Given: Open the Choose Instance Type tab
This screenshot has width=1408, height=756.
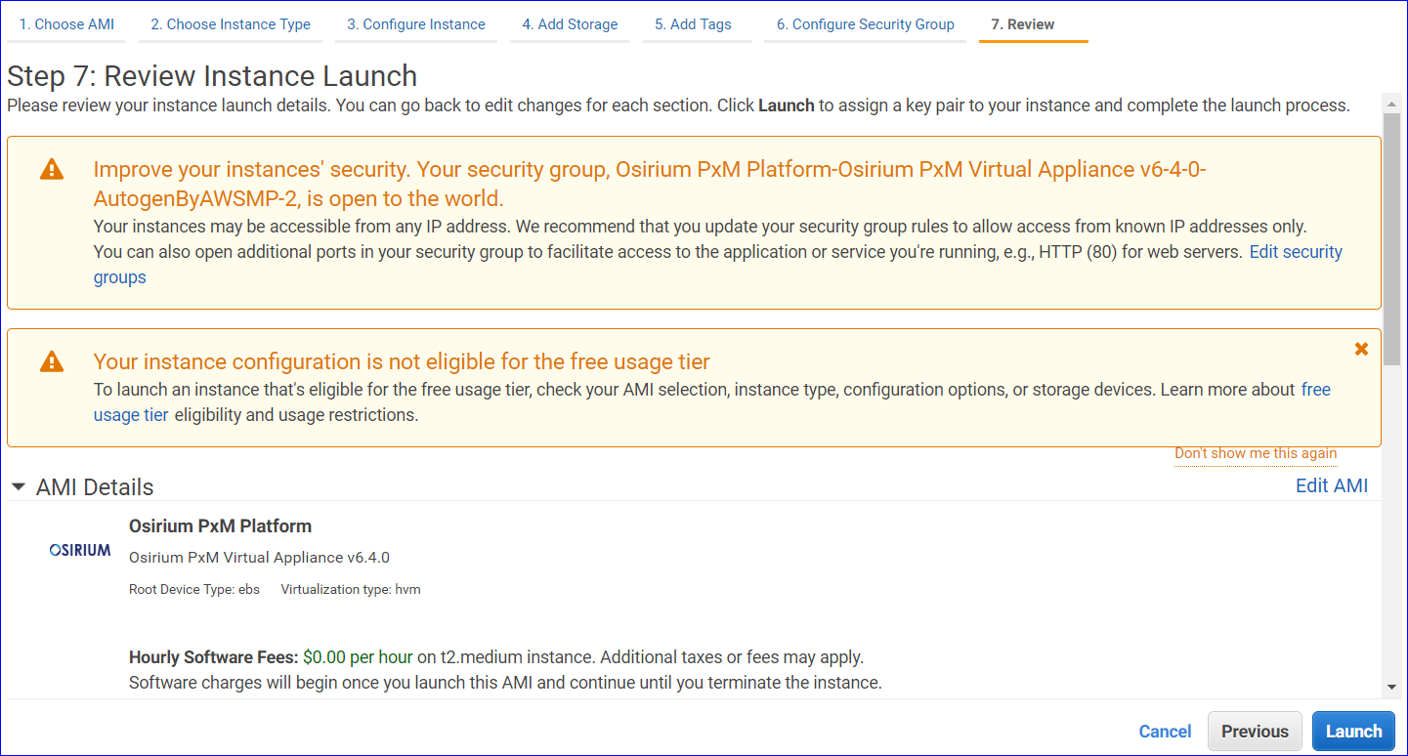Looking at the screenshot, I should click(231, 24).
